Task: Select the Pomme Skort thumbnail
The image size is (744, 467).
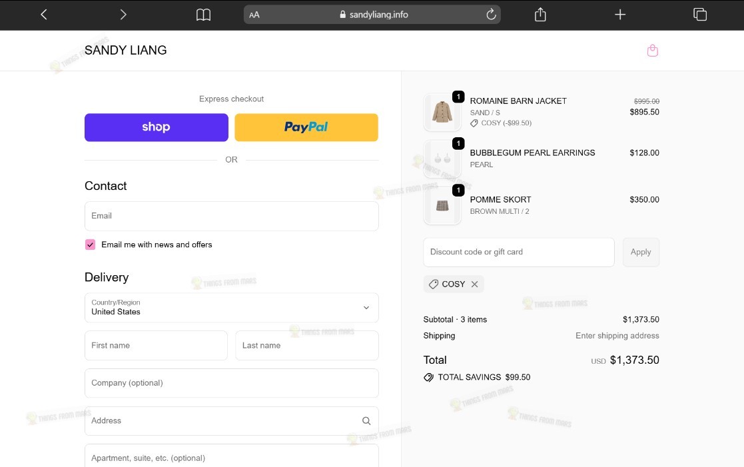Action: pyautogui.click(x=442, y=205)
